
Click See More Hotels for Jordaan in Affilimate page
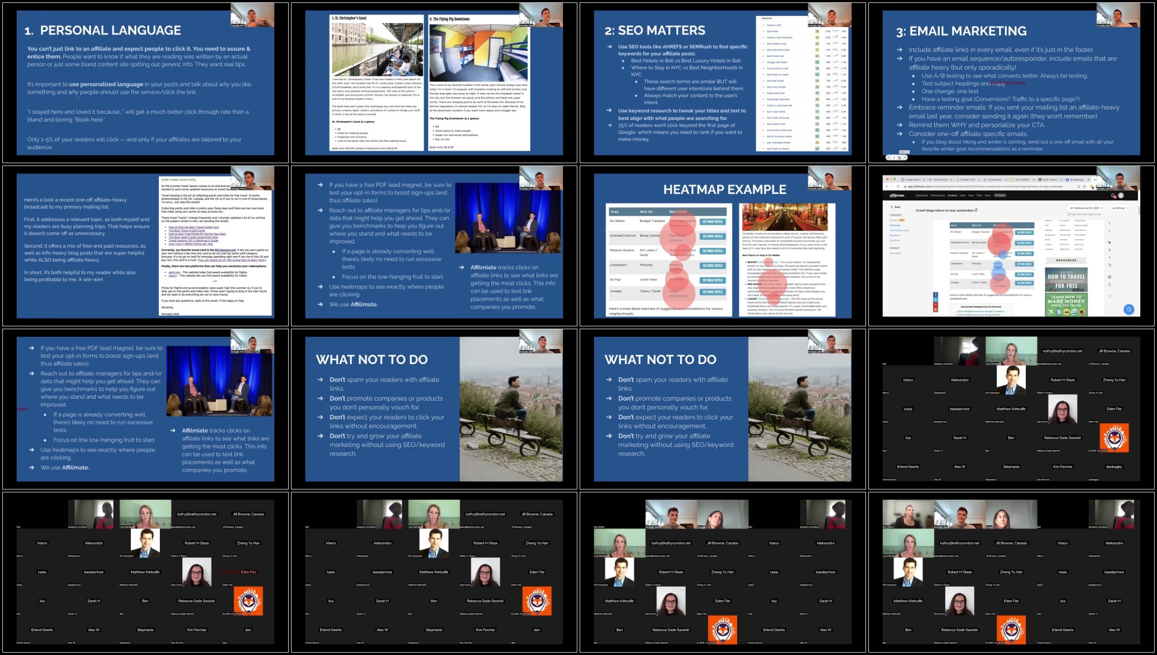(1024, 283)
